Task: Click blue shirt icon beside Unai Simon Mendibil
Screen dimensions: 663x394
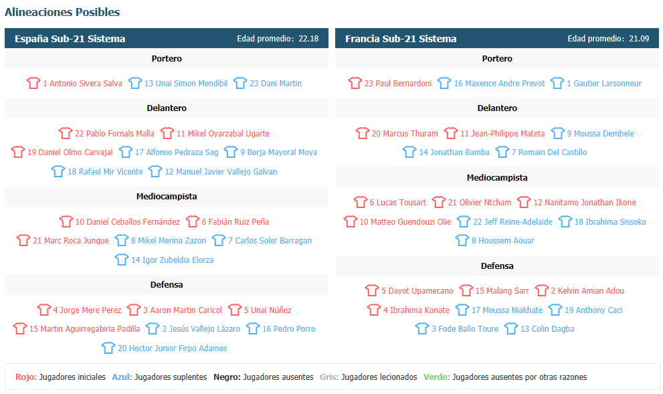Action: pyautogui.click(x=135, y=83)
